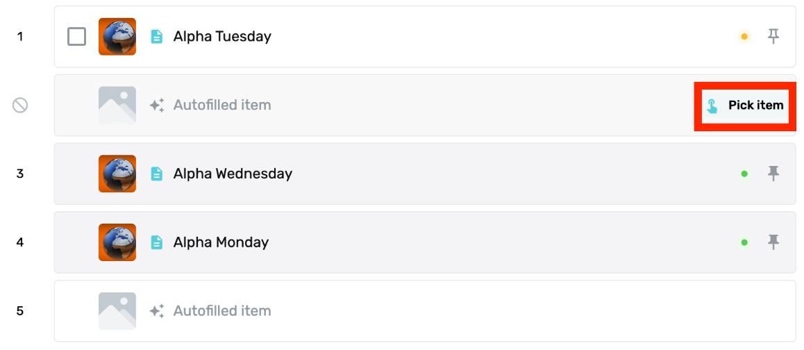Click the orange status dot on Alpha Tuesday

click(x=744, y=36)
